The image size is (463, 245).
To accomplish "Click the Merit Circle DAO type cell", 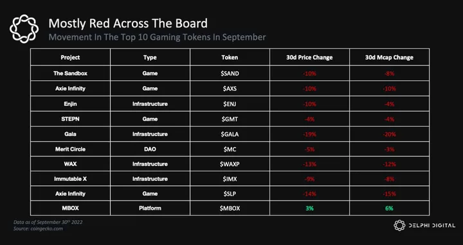I will point(150,149).
